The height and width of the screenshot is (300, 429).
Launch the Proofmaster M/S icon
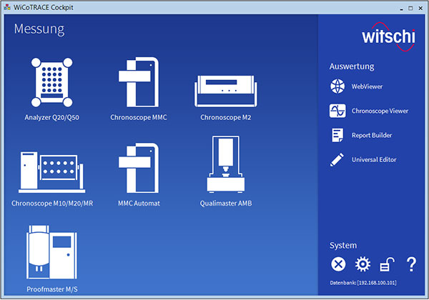click(51, 252)
